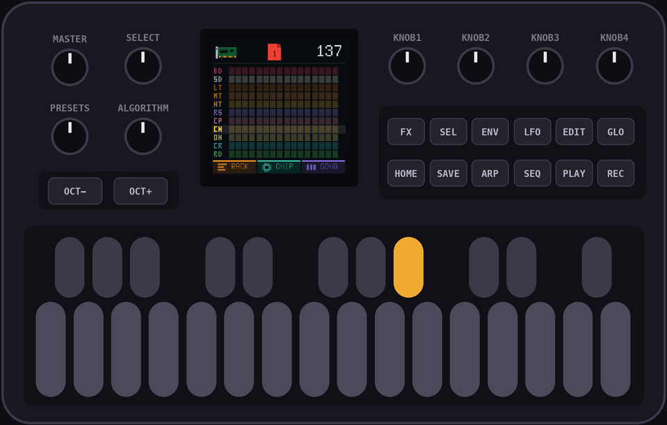Click the SELECT knob
The image size is (667, 425).
coord(143,66)
